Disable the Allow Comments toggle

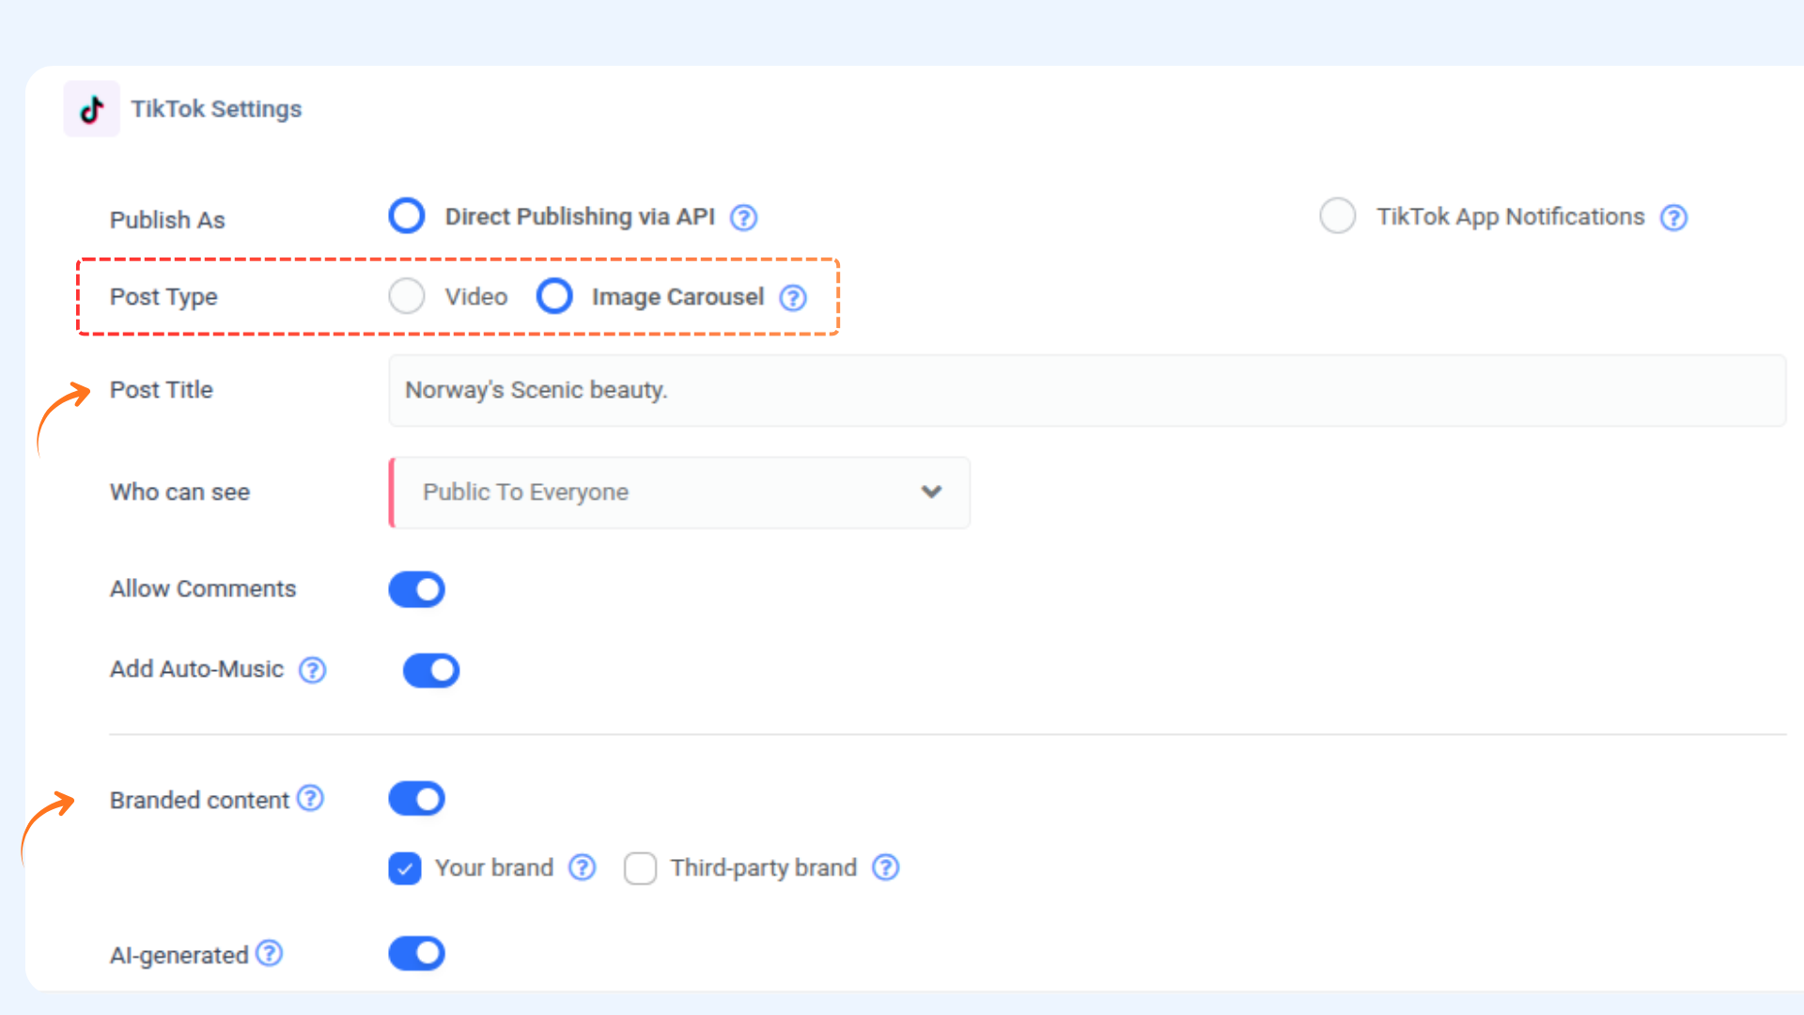pos(416,589)
